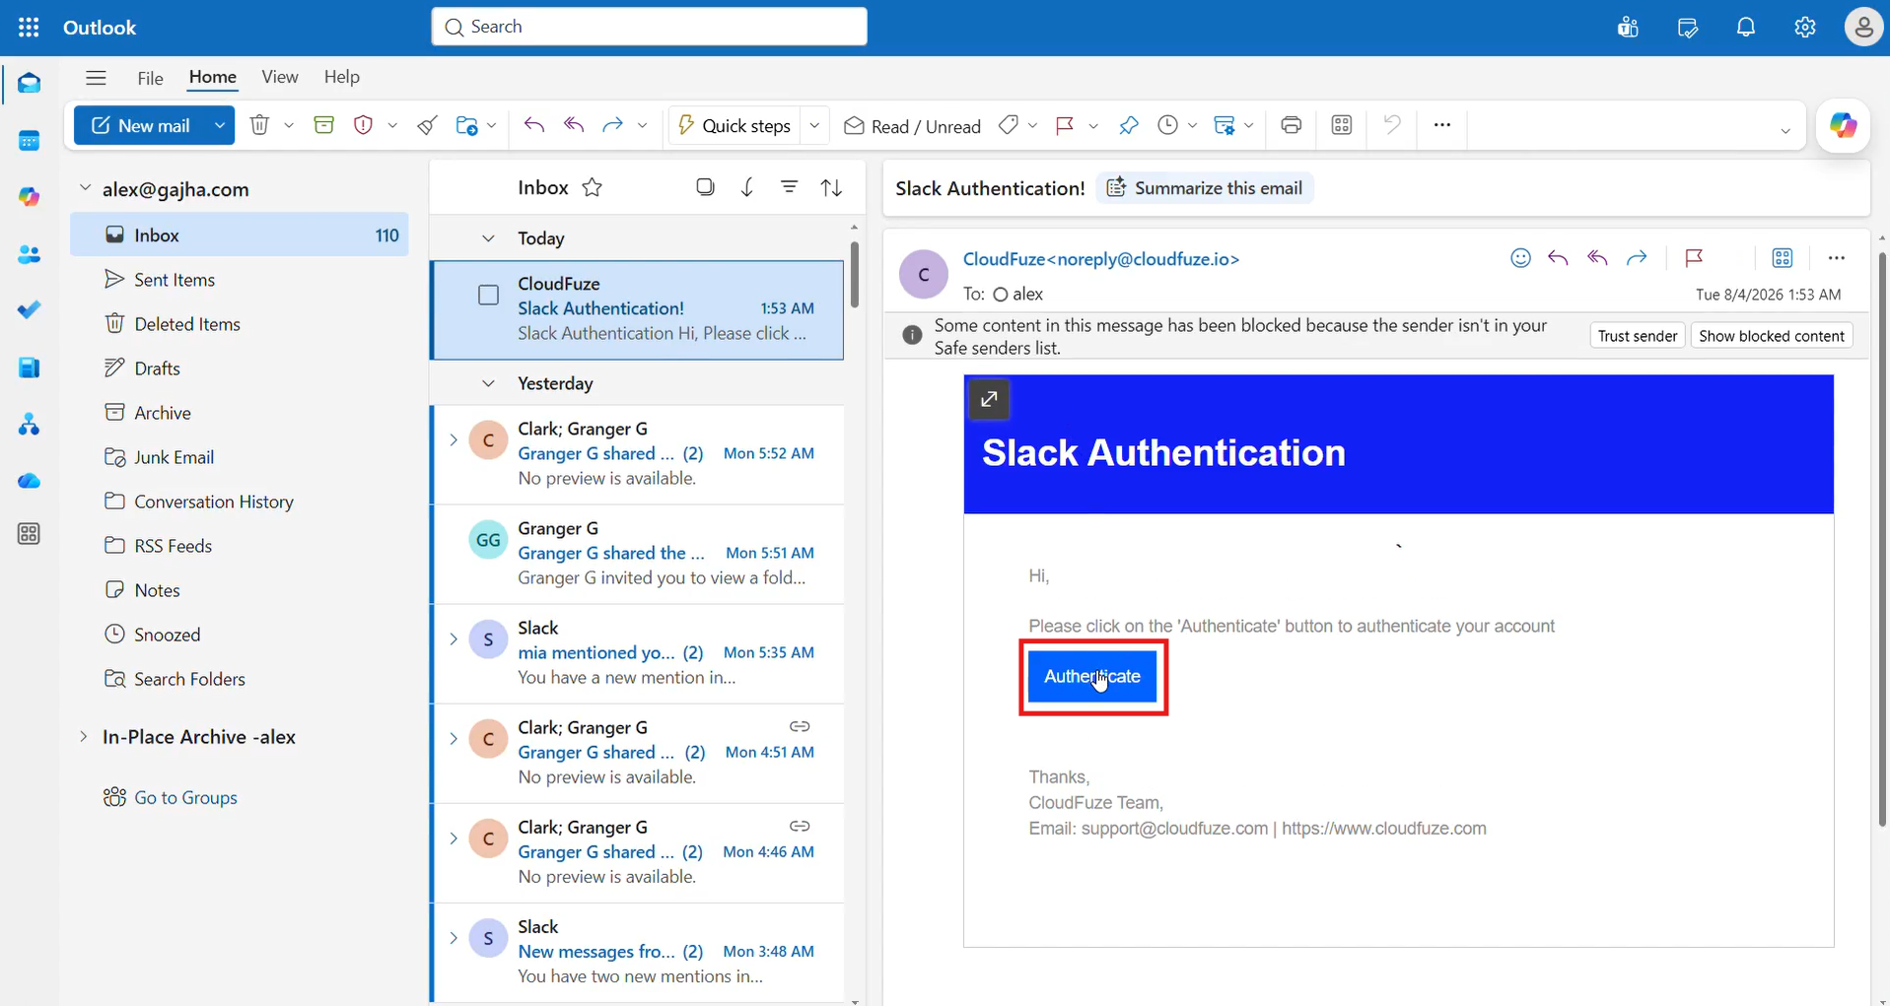
Task: Open the account profile avatar
Action: tap(1863, 28)
